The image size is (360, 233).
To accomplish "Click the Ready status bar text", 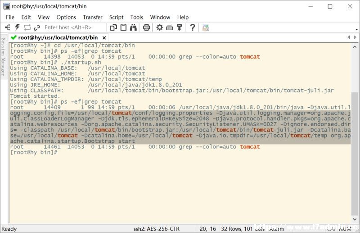I will point(9,229).
